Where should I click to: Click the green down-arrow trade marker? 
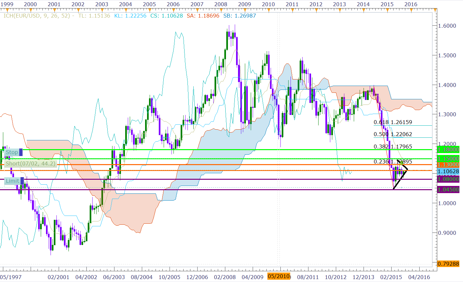(x=402, y=162)
